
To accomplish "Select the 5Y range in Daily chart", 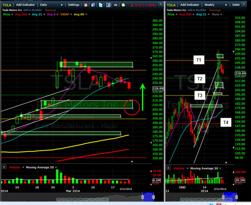I will [59, 199].
